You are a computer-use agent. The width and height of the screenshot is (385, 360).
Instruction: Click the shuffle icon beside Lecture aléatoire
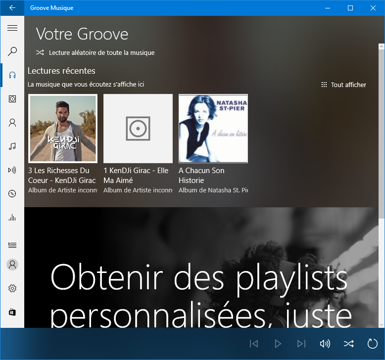[40, 52]
